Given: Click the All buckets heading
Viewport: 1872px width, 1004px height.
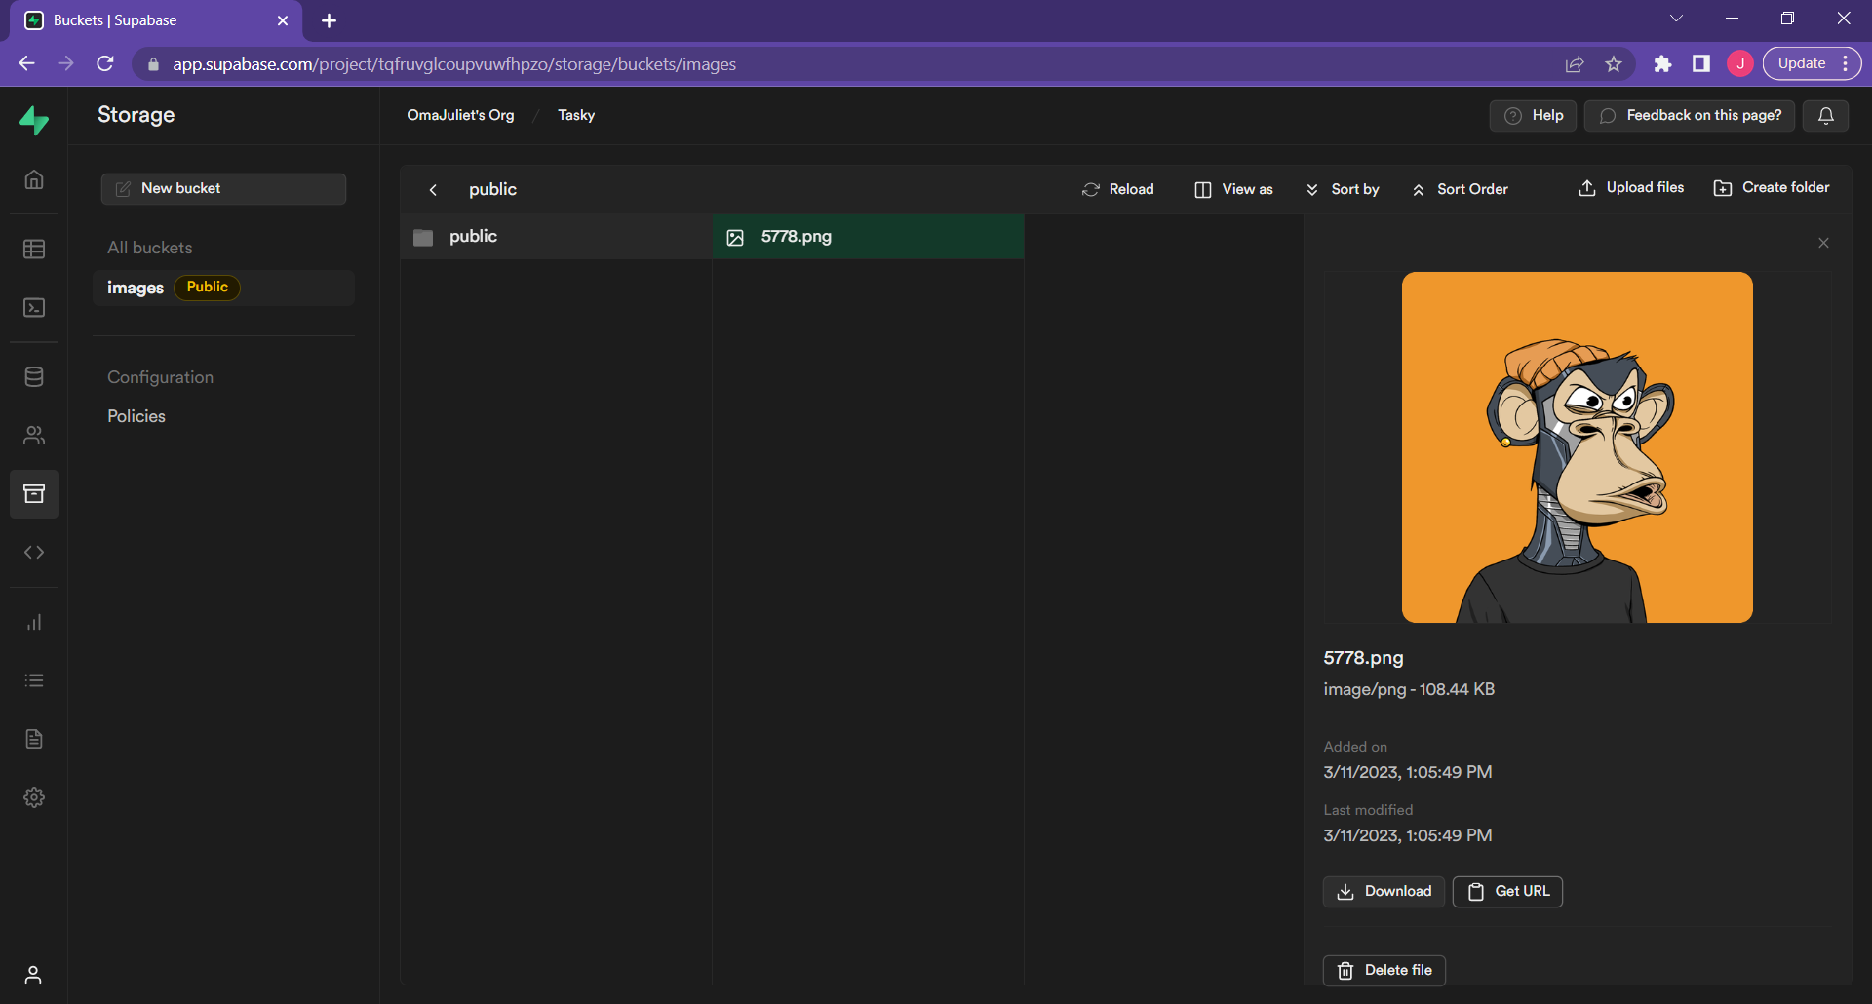Looking at the screenshot, I should [150, 248].
